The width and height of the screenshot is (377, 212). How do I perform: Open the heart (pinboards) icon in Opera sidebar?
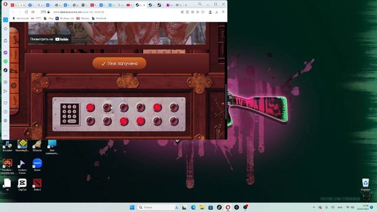(x=5, y=103)
